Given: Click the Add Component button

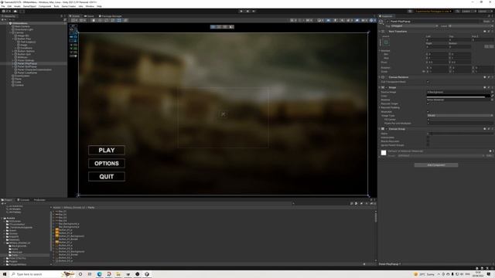Looking at the screenshot, I should point(436,164).
